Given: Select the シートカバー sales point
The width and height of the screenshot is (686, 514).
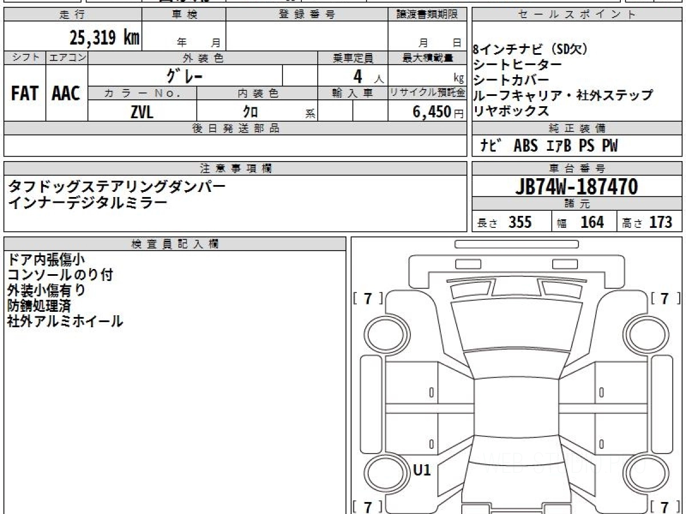Looking at the screenshot, I should click(x=511, y=80).
